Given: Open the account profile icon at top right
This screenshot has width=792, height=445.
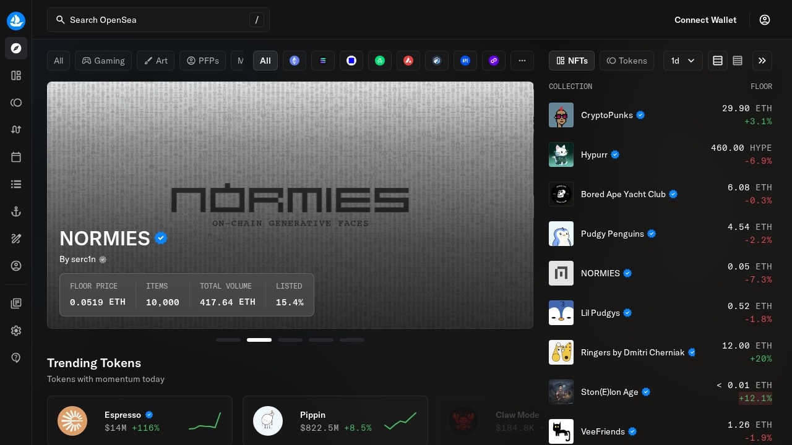Looking at the screenshot, I should tap(765, 20).
